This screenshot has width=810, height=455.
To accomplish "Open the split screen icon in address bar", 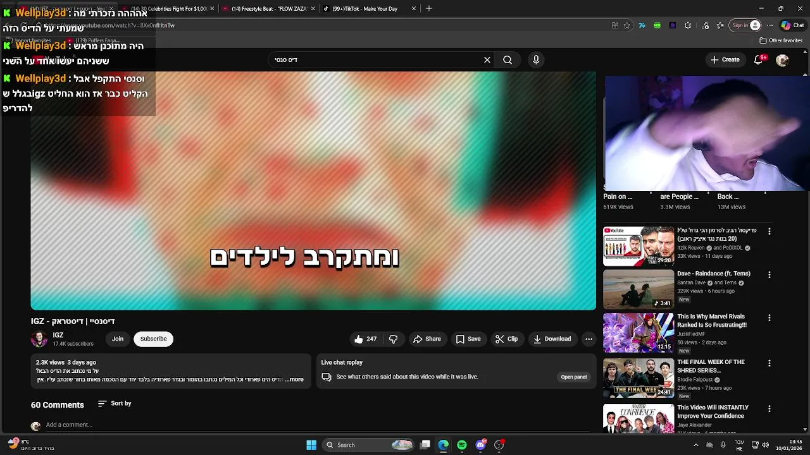I will [614, 25].
